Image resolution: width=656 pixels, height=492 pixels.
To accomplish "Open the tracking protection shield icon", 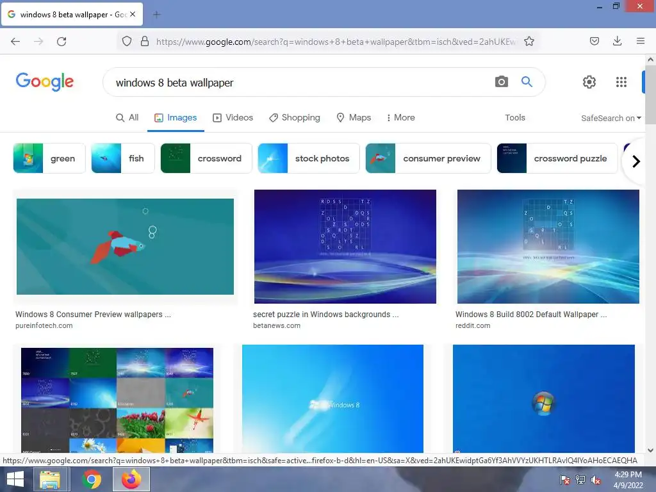I will click(x=127, y=41).
